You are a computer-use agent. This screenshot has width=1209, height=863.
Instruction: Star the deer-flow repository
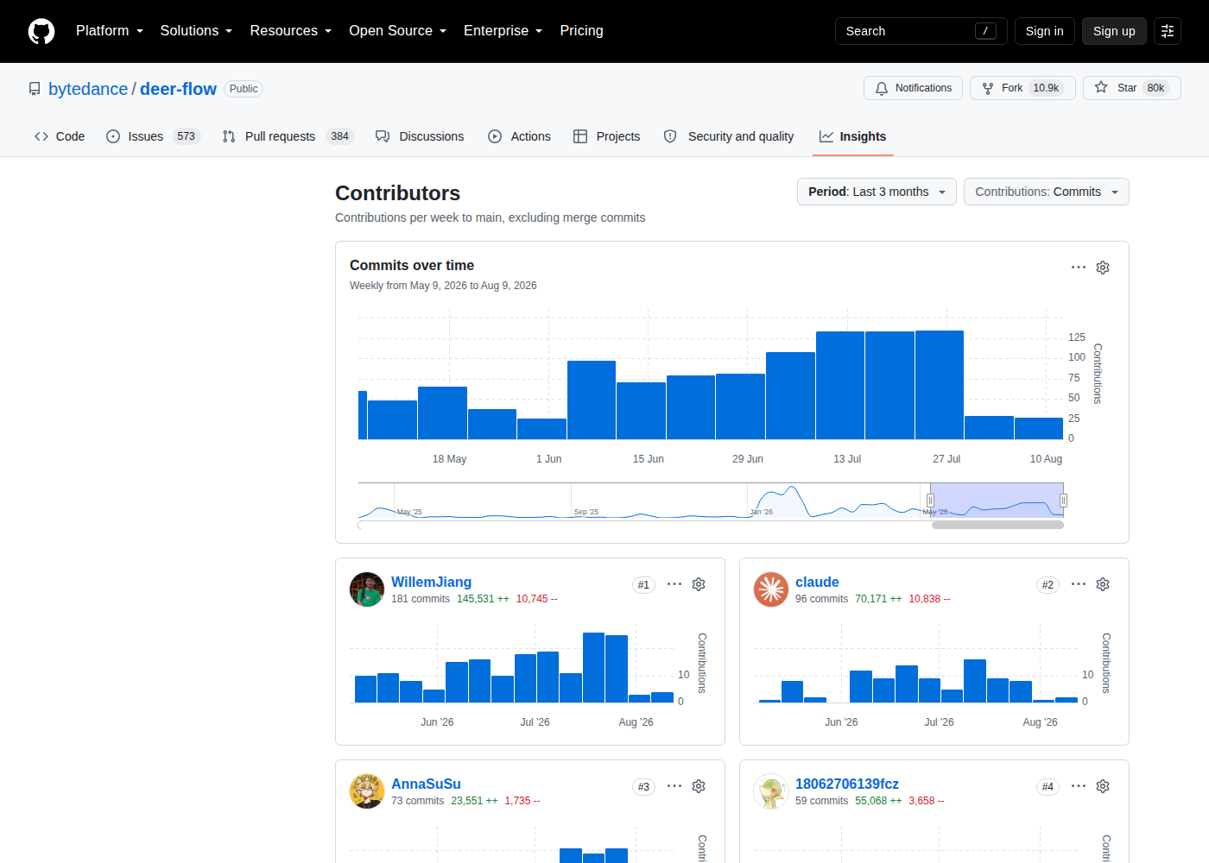coord(1132,88)
